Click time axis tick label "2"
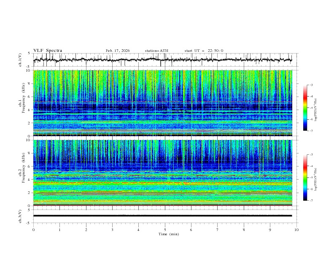Image resolution: width=334 pixels, height=258 pixels. [86, 230]
